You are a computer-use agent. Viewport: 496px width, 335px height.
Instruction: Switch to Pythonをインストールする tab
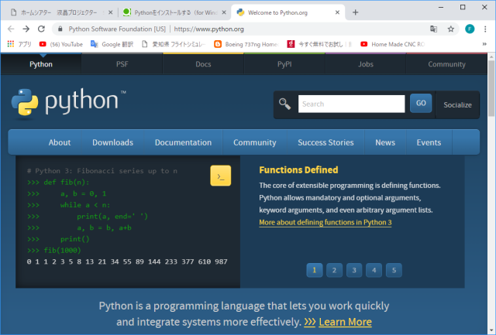pos(172,12)
